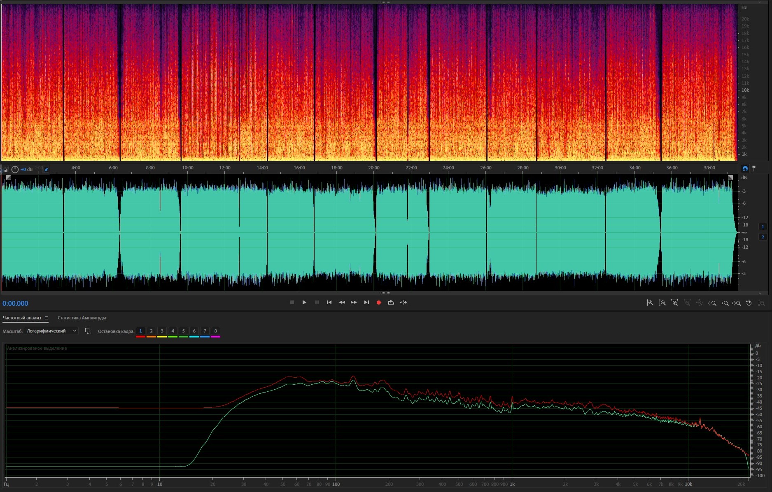Click the current time display 0:00.000

15,303
